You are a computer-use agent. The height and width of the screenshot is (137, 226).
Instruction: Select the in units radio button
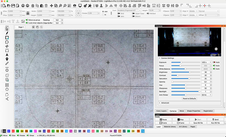click(103, 15)
